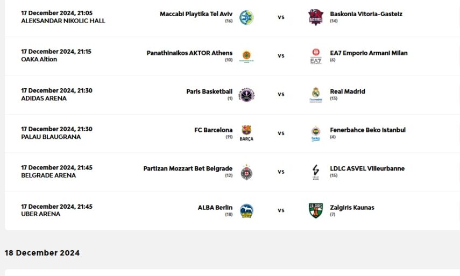Click the ALBA Berlin team logo
460x276 pixels.
pyautogui.click(x=246, y=210)
